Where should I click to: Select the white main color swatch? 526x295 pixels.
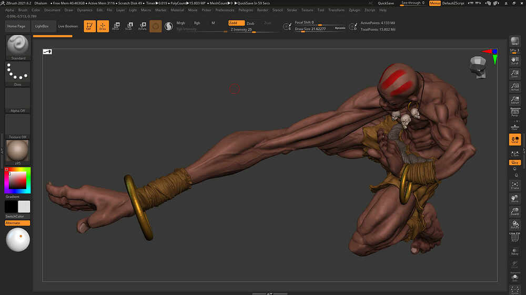[x=24, y=207]
